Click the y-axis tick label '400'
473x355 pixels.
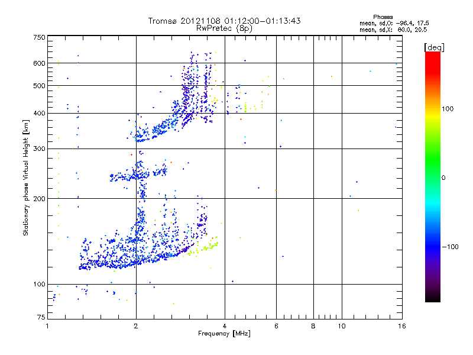pos(39,113)
